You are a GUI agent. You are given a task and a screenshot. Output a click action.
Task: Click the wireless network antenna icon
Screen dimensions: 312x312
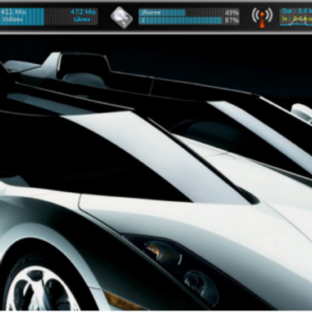pyautogui.click(x=262, y=17)
